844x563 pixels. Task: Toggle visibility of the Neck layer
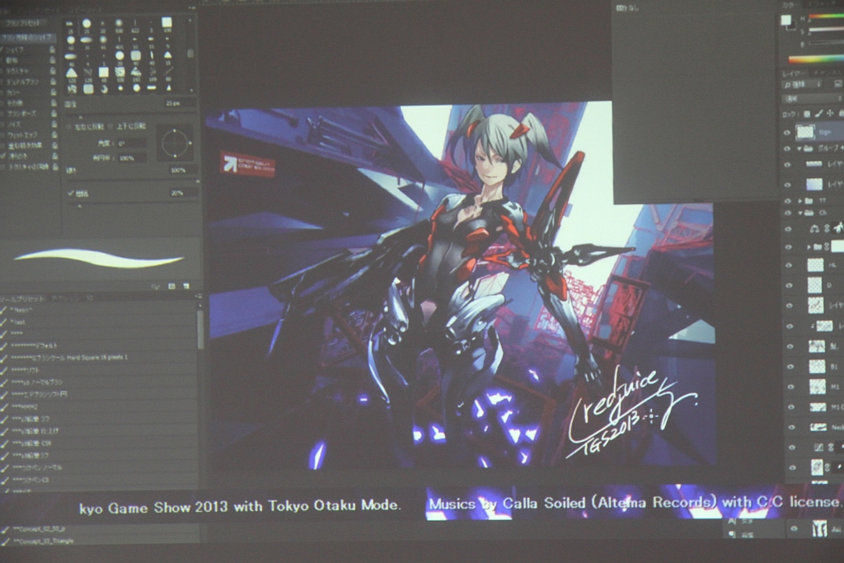click(x=792, y=427)
